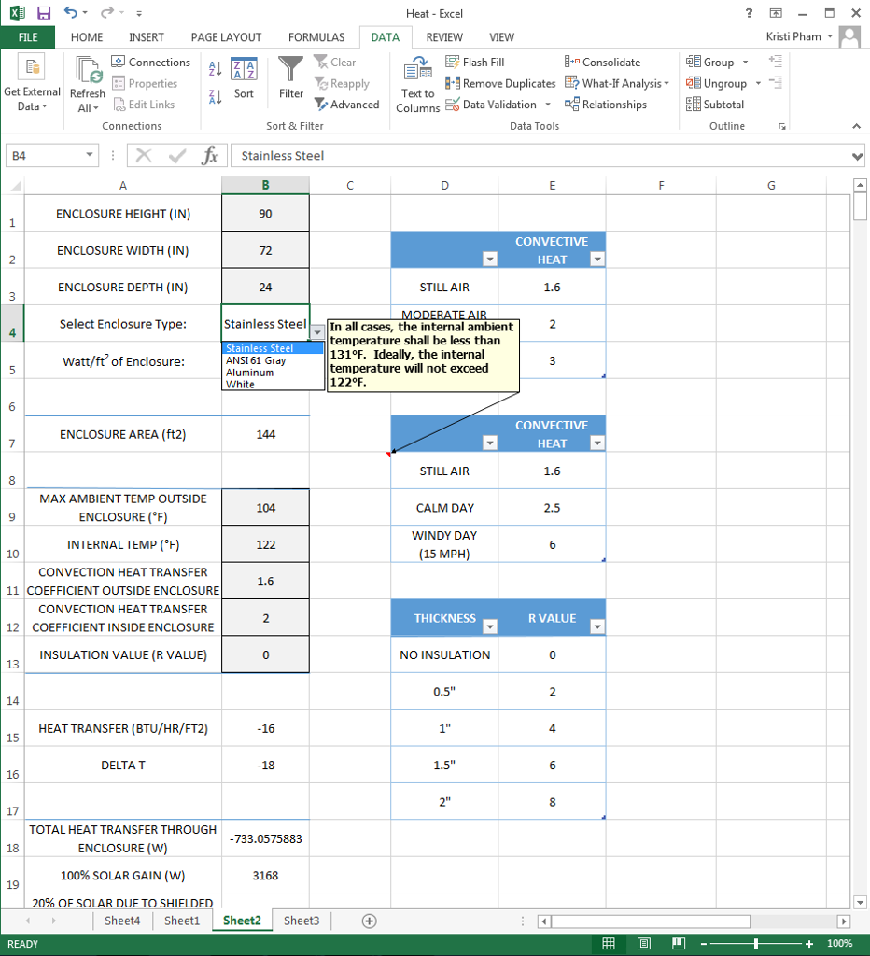Open Text to Columns wizard

click(417, 85)
